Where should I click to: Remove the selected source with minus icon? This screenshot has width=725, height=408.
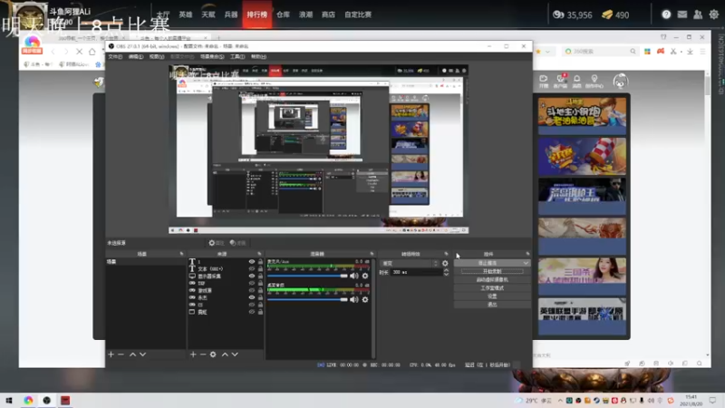point(202,355)
